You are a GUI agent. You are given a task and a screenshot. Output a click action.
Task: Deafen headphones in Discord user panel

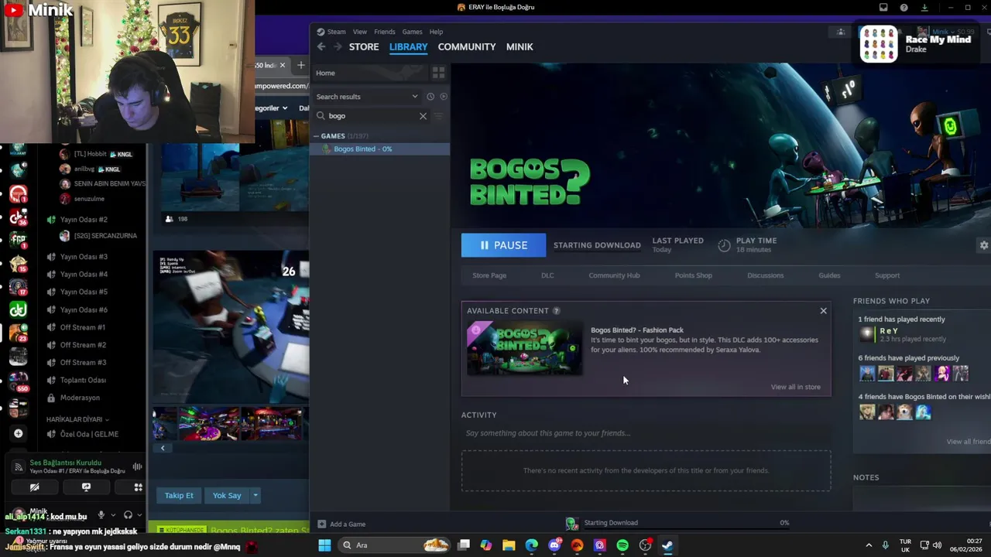[x=128, y=515]
